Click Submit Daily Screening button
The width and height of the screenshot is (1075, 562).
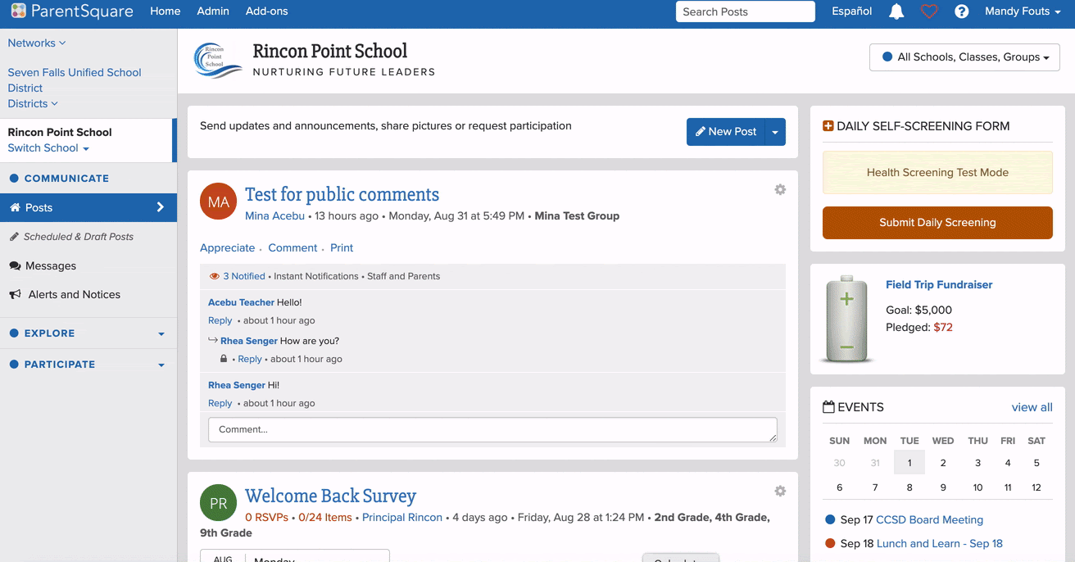point(937,223)
